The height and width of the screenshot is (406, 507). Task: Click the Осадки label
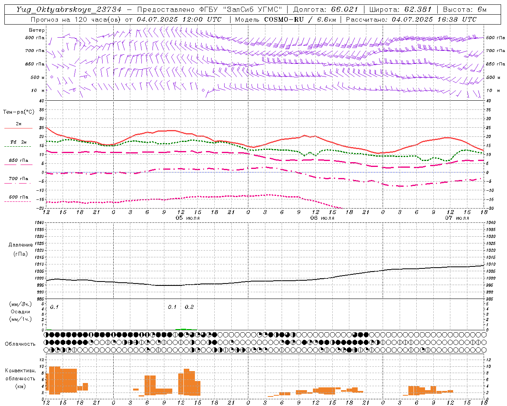click(21, 312)
